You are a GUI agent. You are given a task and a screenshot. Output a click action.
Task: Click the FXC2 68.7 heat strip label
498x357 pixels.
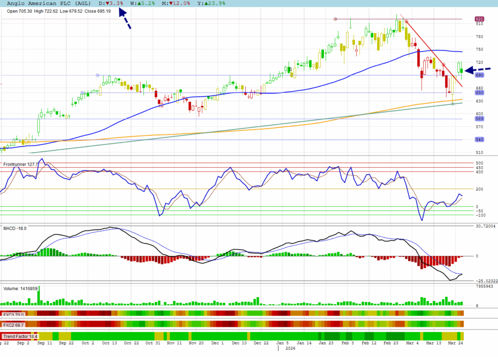(x=14, y=324)
